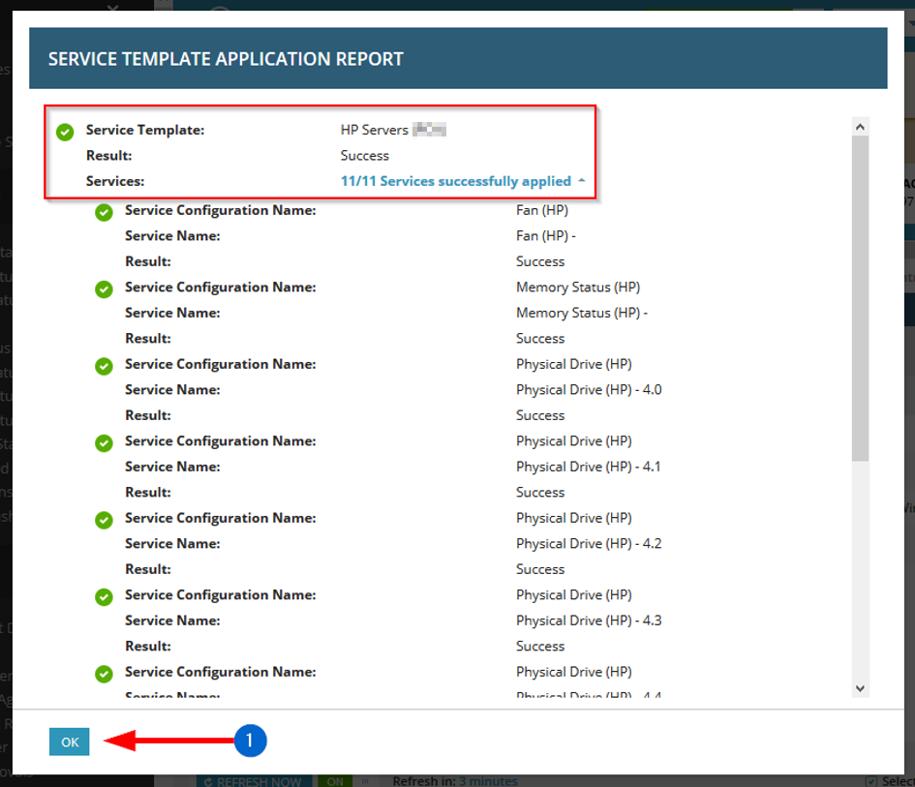Click the 'Fan (HP) -' service name

(546, 236)
